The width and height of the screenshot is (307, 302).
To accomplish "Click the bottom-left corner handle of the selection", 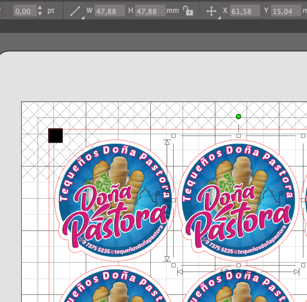I will (x=173, y=266).
